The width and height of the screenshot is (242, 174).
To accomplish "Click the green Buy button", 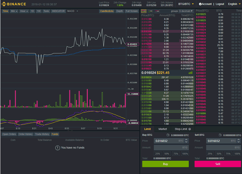I will (166, 164).
